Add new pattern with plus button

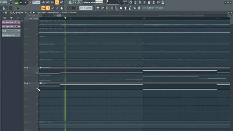pyautogui.click(x=94, y=8)
